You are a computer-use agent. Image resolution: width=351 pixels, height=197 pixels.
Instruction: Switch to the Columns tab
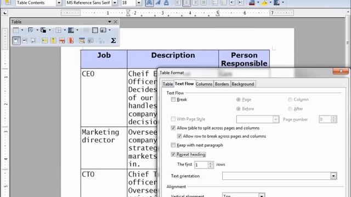click(204, 84)
